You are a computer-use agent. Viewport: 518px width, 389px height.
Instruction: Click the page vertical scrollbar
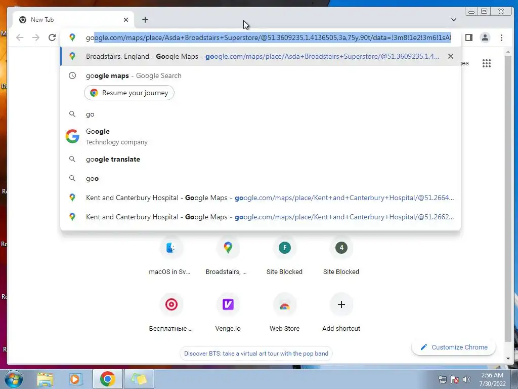(508, 199)
